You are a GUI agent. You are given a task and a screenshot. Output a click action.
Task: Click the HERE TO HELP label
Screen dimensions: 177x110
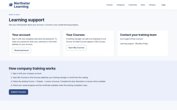14,15
